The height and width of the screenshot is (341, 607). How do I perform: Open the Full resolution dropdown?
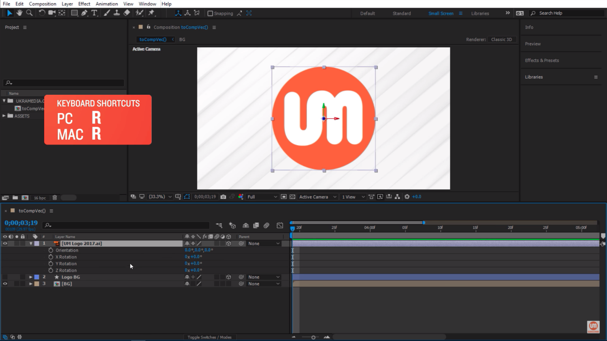click(262, 197)
